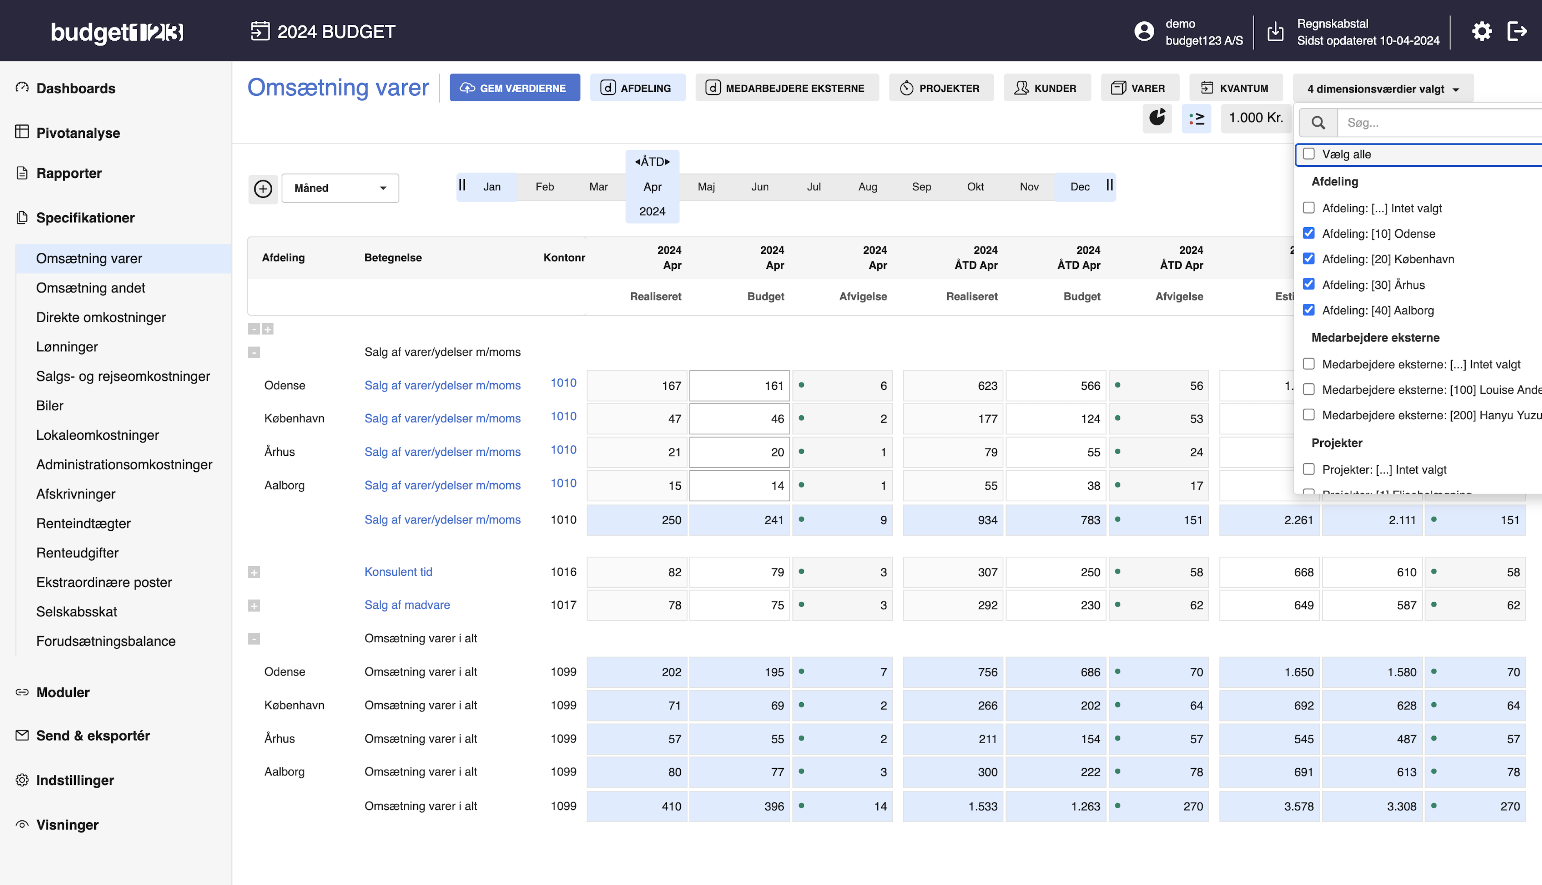1542x885 pixels.
Task: Enable Medarbejdere eksterne [200] Hanyu checkbox
Action: [1309, 415]
